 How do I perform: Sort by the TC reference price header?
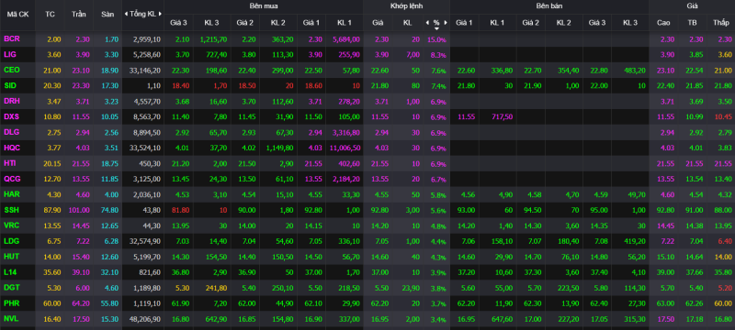point(50,14)
